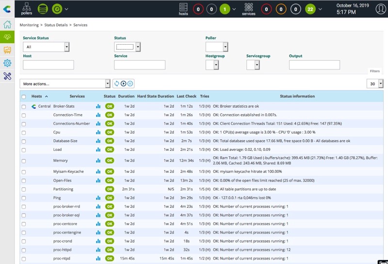Click the services icon in top bar
Viewport: 388px width, 264px height.
248,8
